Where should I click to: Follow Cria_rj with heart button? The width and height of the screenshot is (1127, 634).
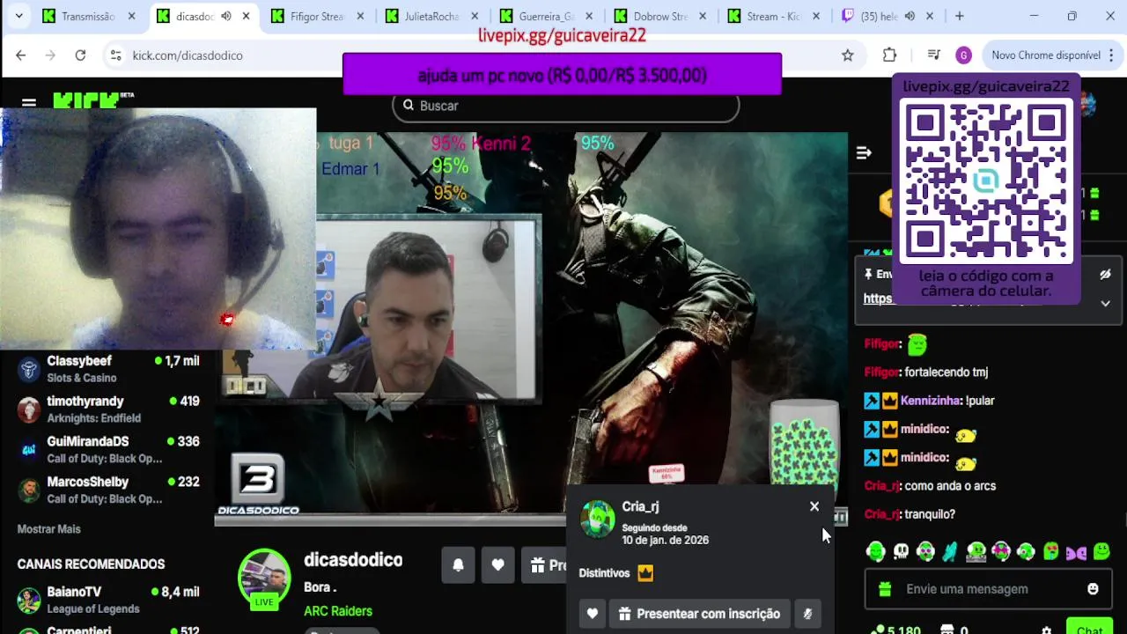[592, 614]
